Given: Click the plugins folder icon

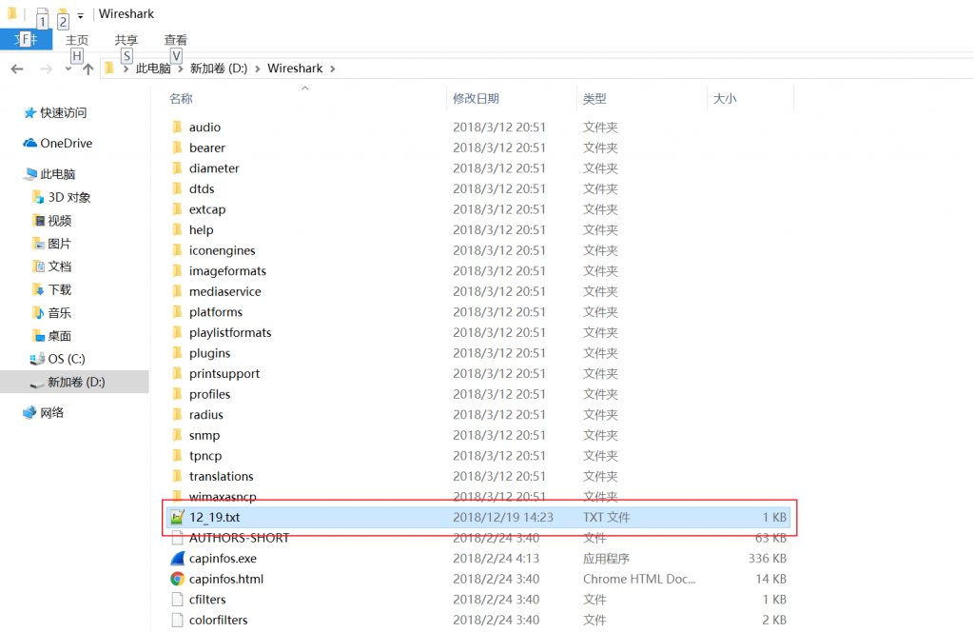Looking at the screenshot, I should tap(177, 353).
